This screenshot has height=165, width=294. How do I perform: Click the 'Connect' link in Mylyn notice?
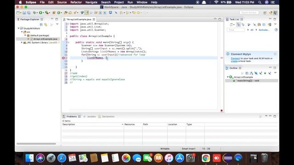click(x=235, y=58)
